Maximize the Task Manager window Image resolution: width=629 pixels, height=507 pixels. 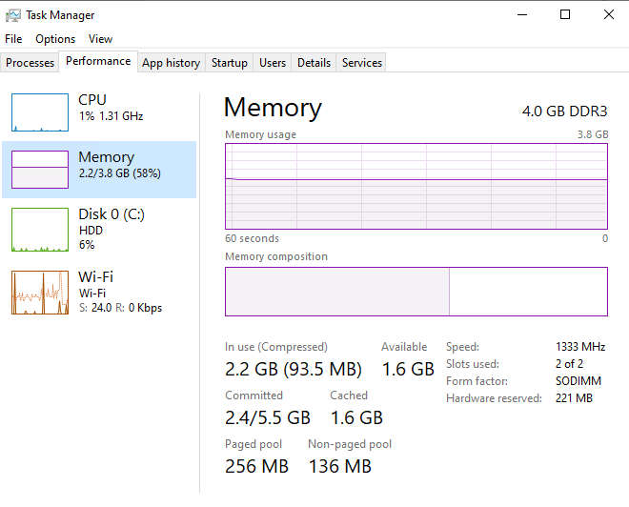[565, 15]
